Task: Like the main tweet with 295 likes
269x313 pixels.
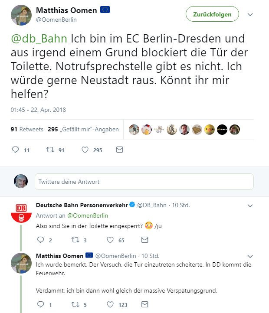Action: 85,150
